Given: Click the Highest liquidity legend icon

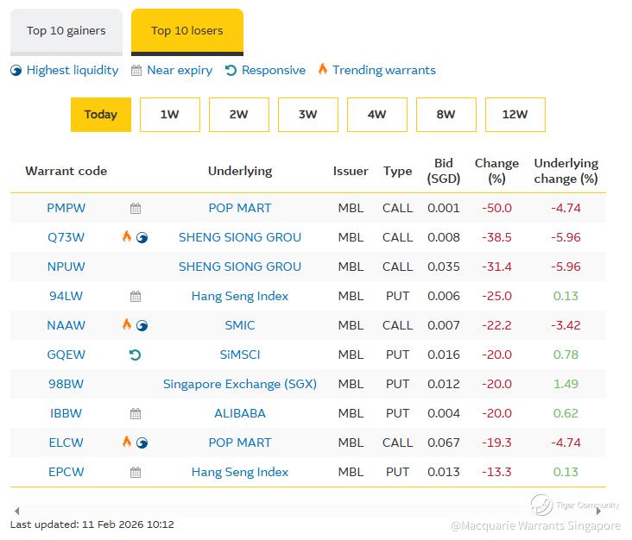Looking at the screenshot, I should (x=16, y=70).
